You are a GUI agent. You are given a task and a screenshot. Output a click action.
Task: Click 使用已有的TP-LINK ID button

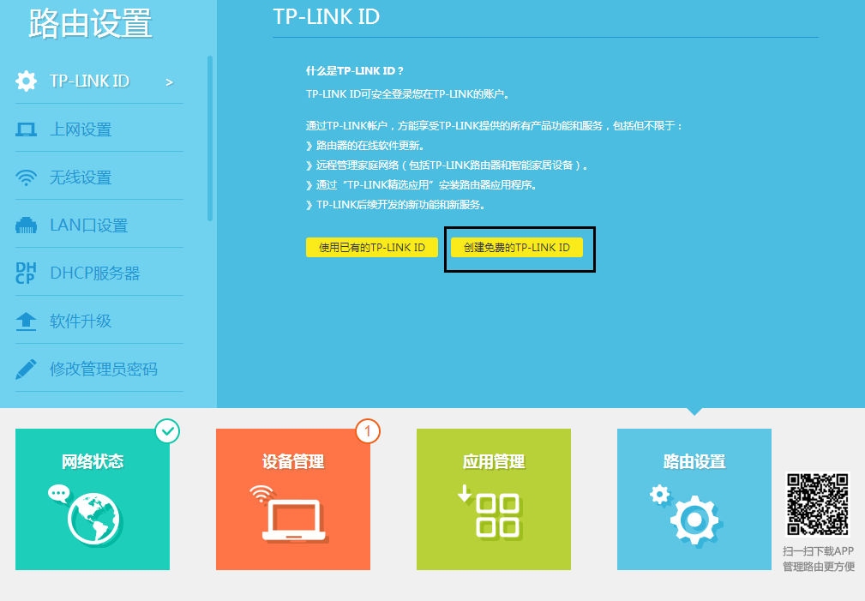371,247
